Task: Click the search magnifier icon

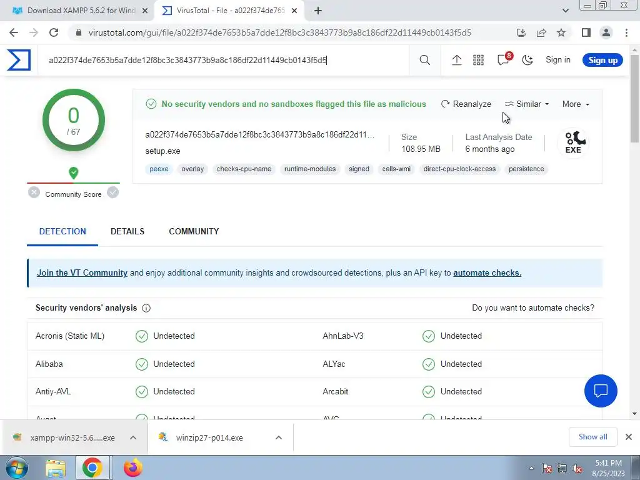Action: click(424, 60)
